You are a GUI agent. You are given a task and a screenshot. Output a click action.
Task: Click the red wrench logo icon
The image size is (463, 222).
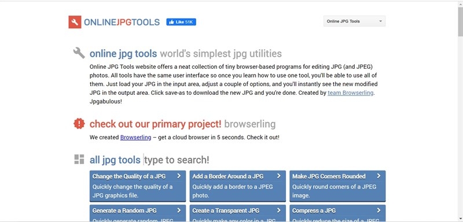point(75,22)
